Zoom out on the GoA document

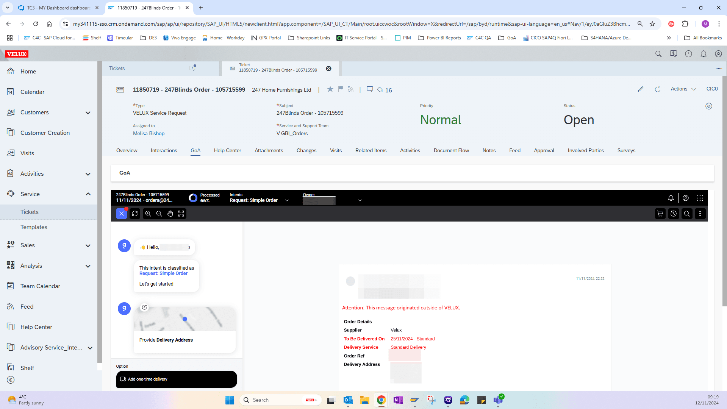pyautogui.click(x=159, y=214)
